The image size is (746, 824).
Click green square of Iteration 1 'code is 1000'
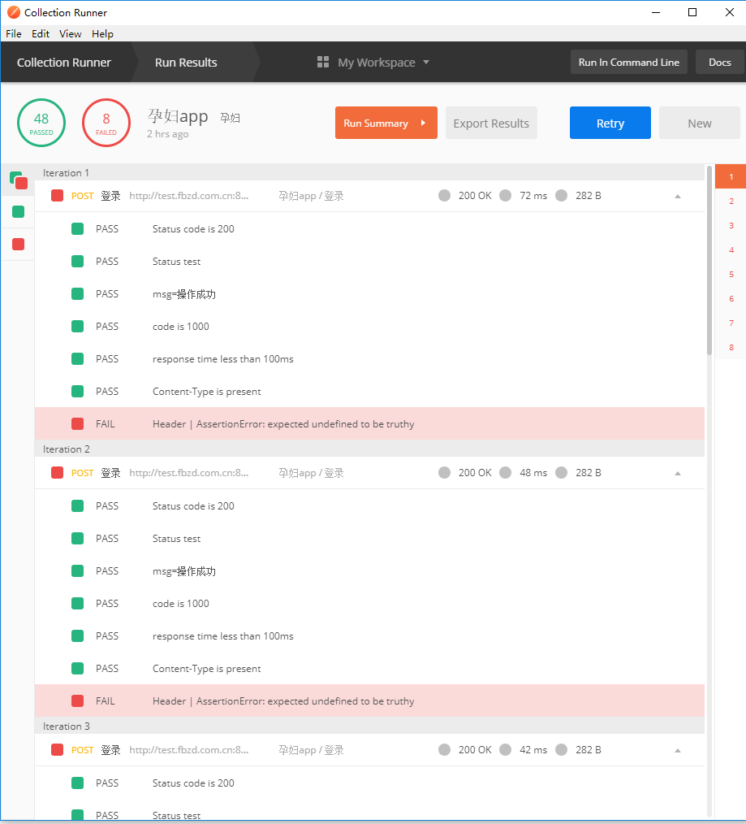[x=78, y=327]
